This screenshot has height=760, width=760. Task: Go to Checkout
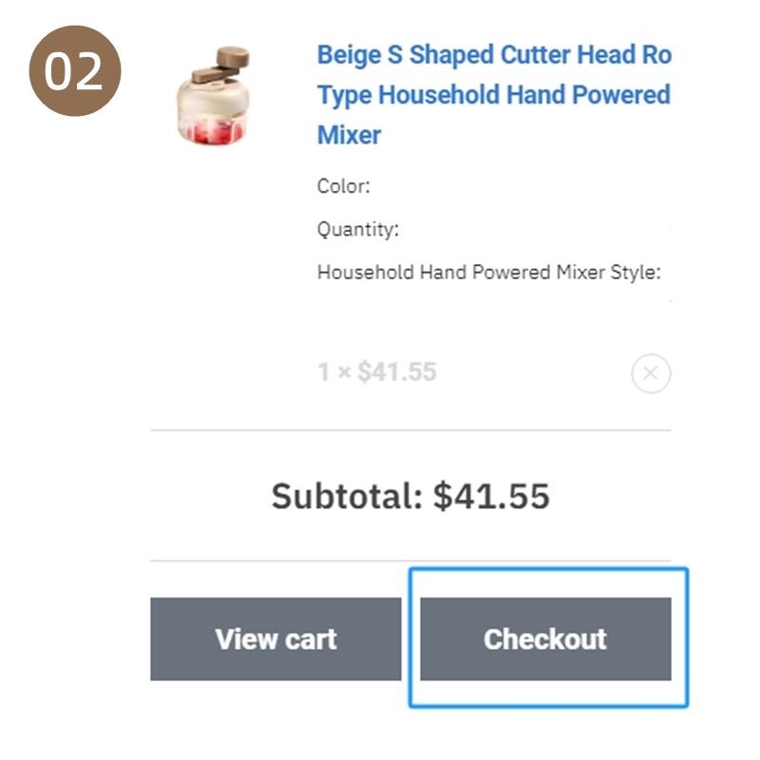click(x=545, y=638)
